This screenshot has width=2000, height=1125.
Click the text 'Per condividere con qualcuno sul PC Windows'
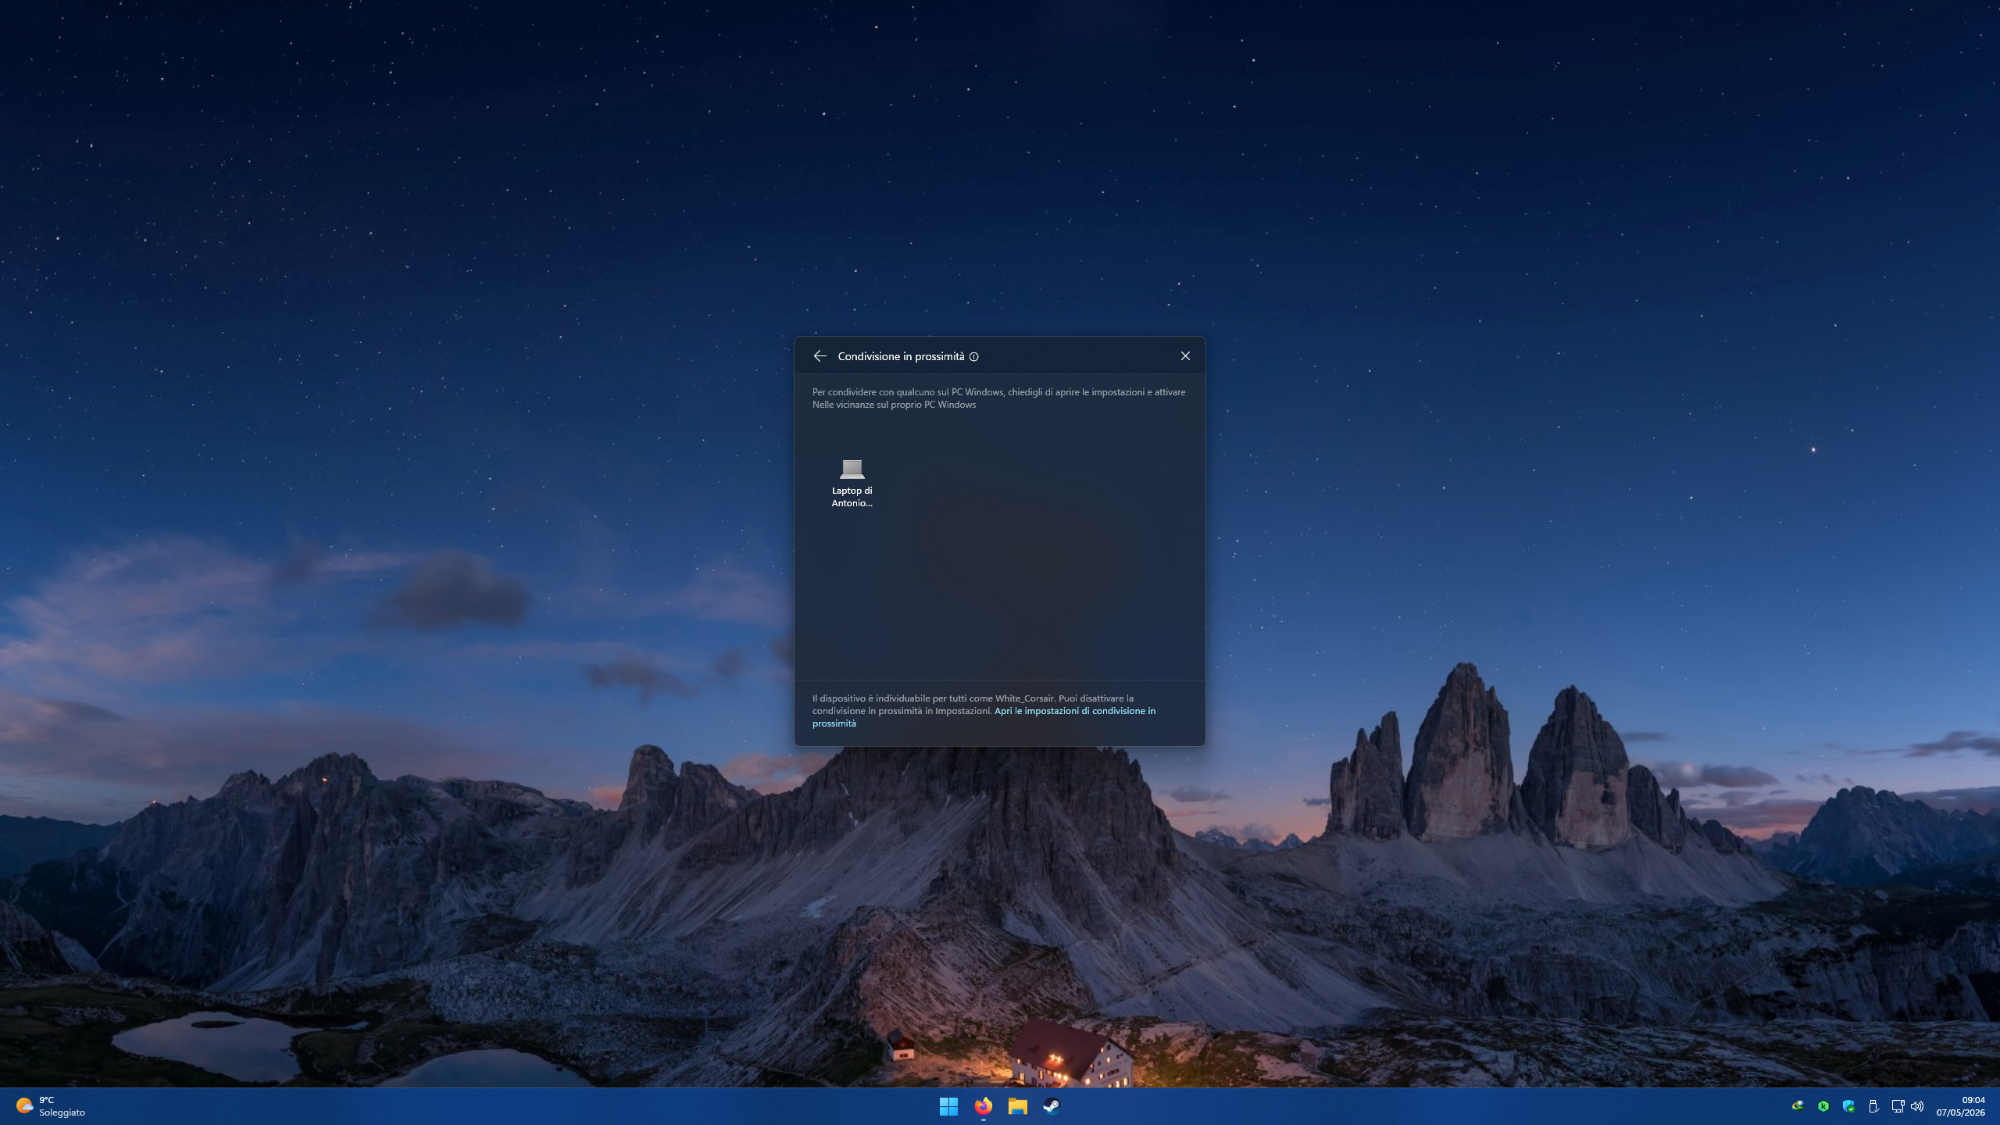click(908, 392)
